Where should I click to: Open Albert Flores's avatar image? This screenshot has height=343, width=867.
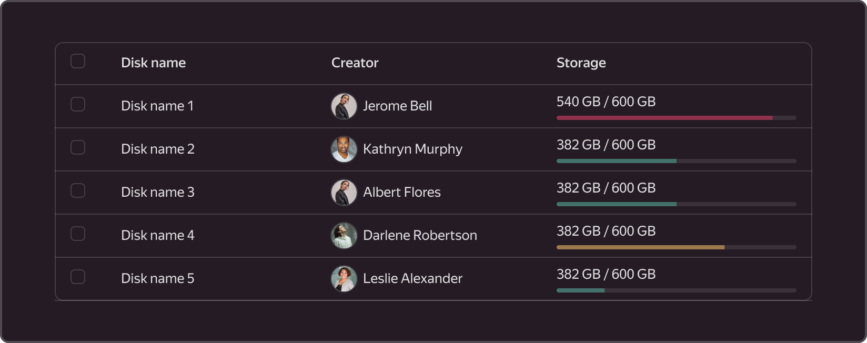coord(344,193)
